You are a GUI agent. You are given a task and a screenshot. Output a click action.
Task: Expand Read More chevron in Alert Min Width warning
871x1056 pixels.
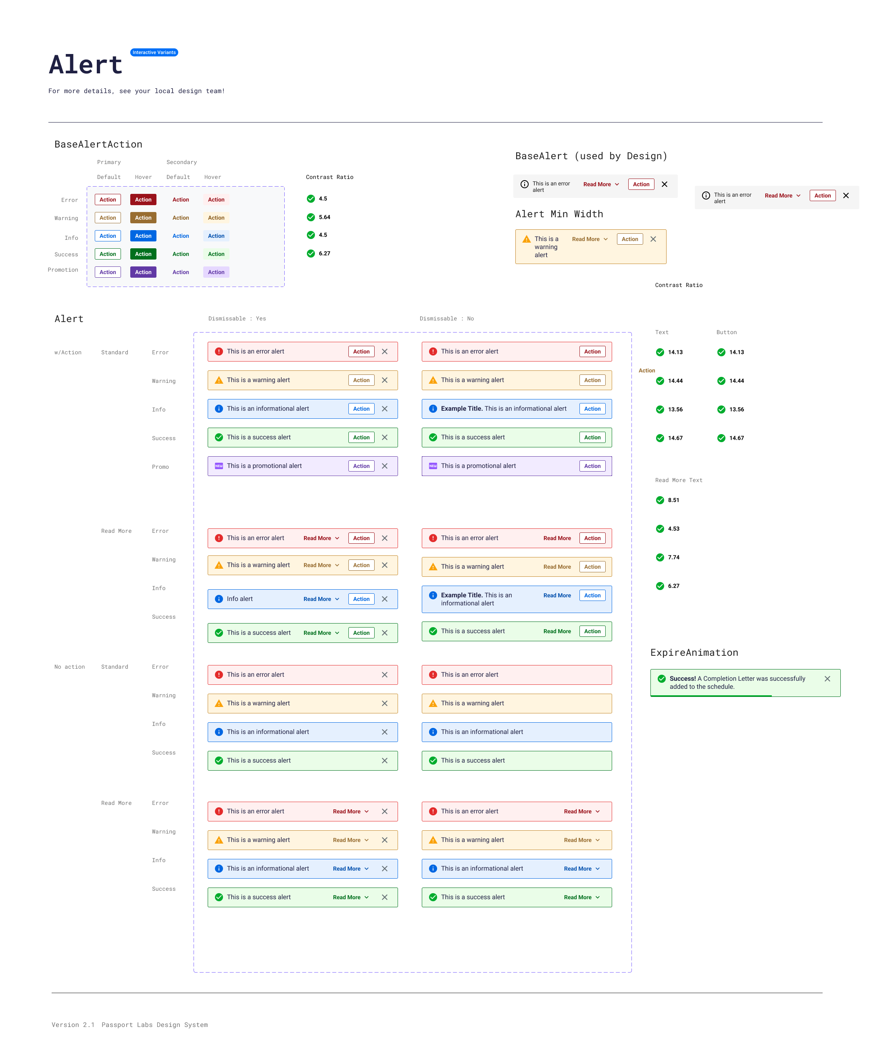pyautogui.click(x=606, y=239)
